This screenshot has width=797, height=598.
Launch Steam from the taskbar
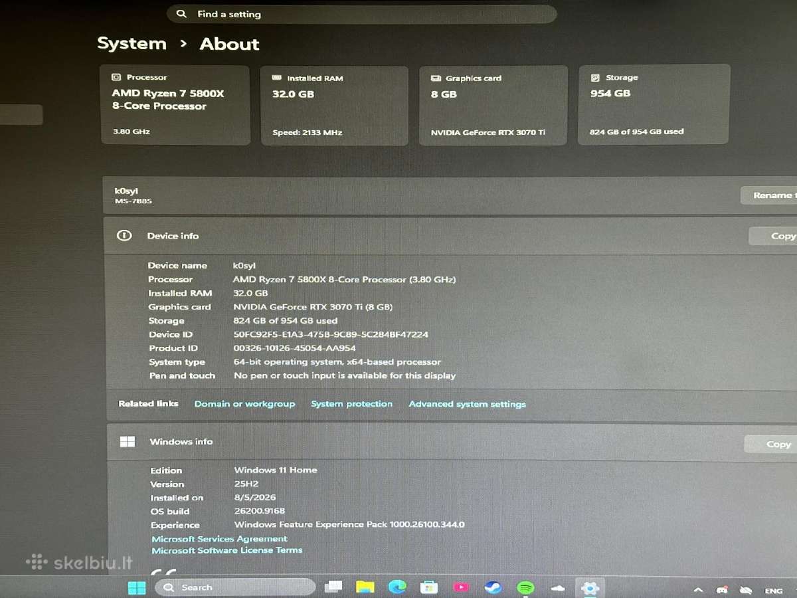click(493, 587)
